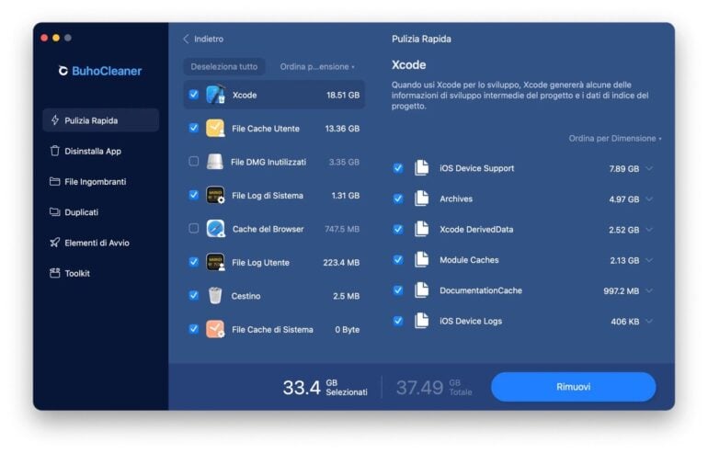This screenshot has height=454, width=708.
Task: Click the Elementi di Avvio rocket icon
Action: (54, 243)
